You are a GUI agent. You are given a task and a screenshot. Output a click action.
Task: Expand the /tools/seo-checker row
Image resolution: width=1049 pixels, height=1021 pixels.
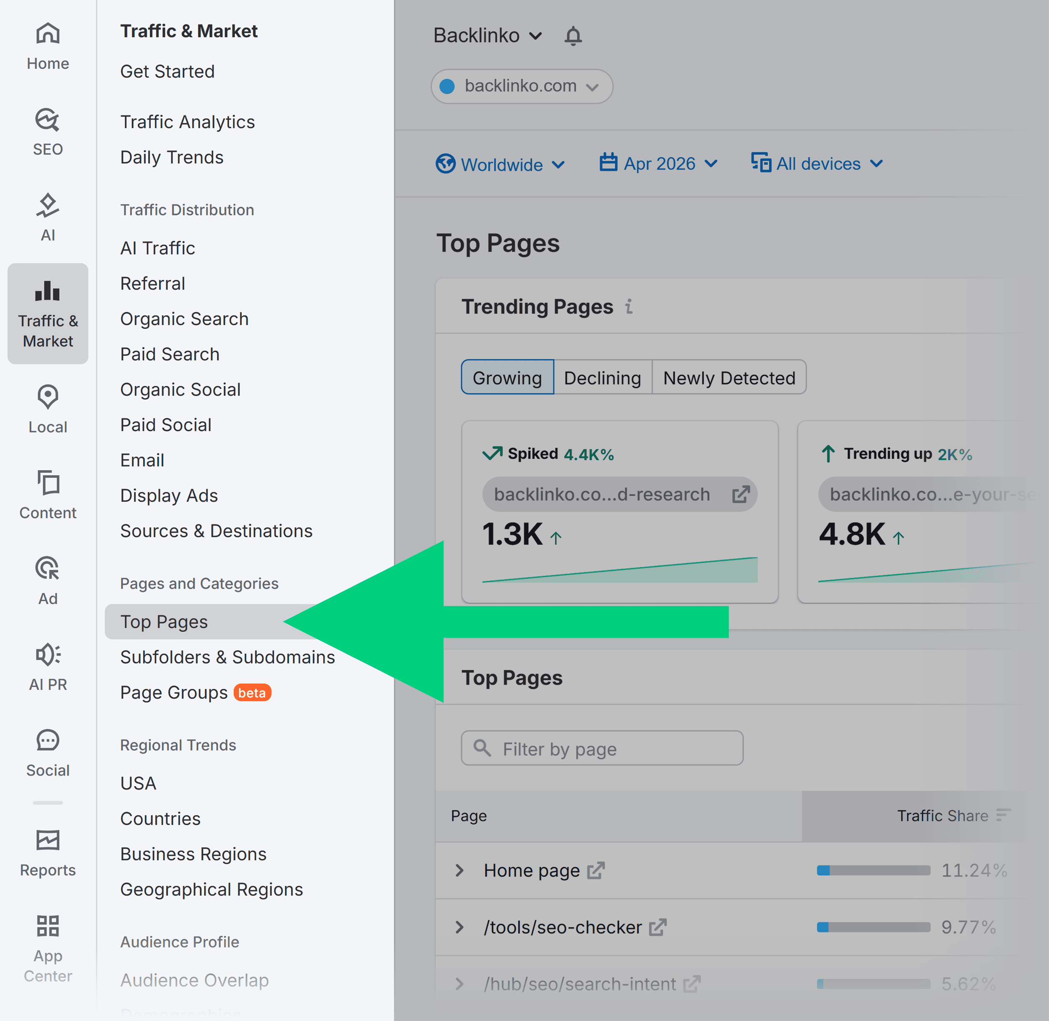459,927
